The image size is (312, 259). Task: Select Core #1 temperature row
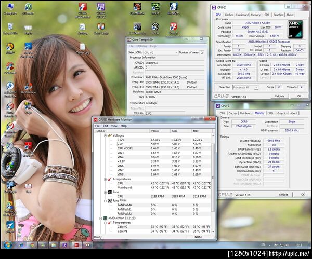[164, 231]
